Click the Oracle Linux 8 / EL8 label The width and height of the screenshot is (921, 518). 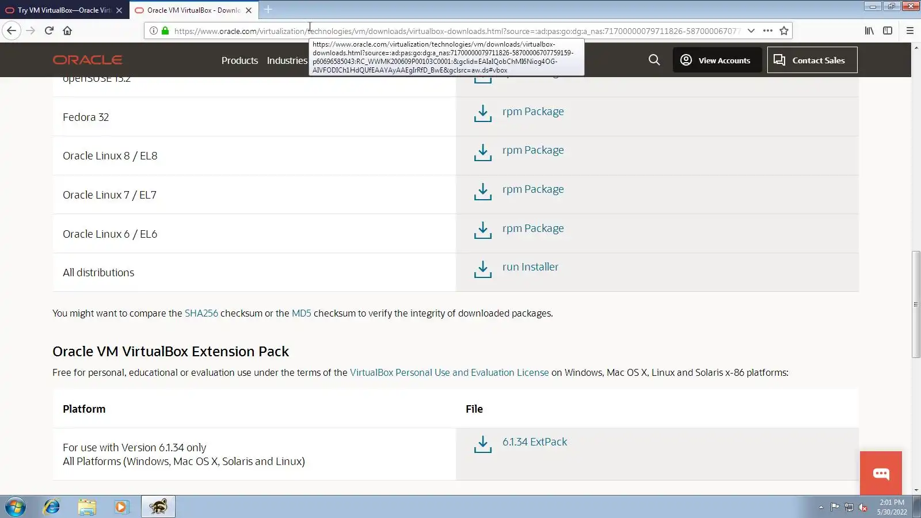click(x=110, y=156)
